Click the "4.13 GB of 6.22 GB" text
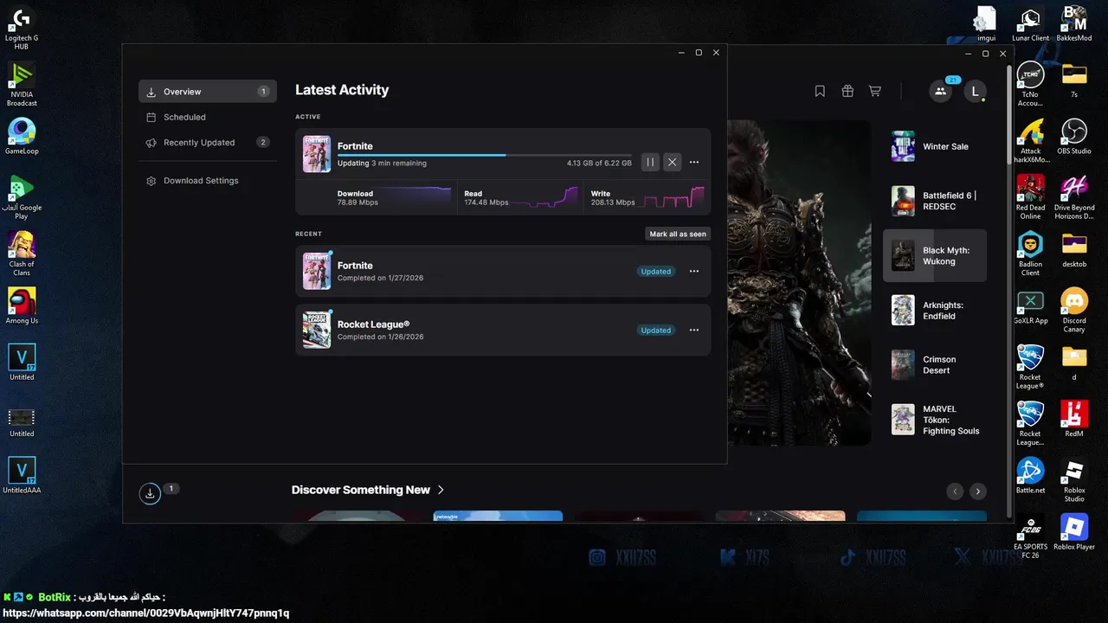 (599, 163)
